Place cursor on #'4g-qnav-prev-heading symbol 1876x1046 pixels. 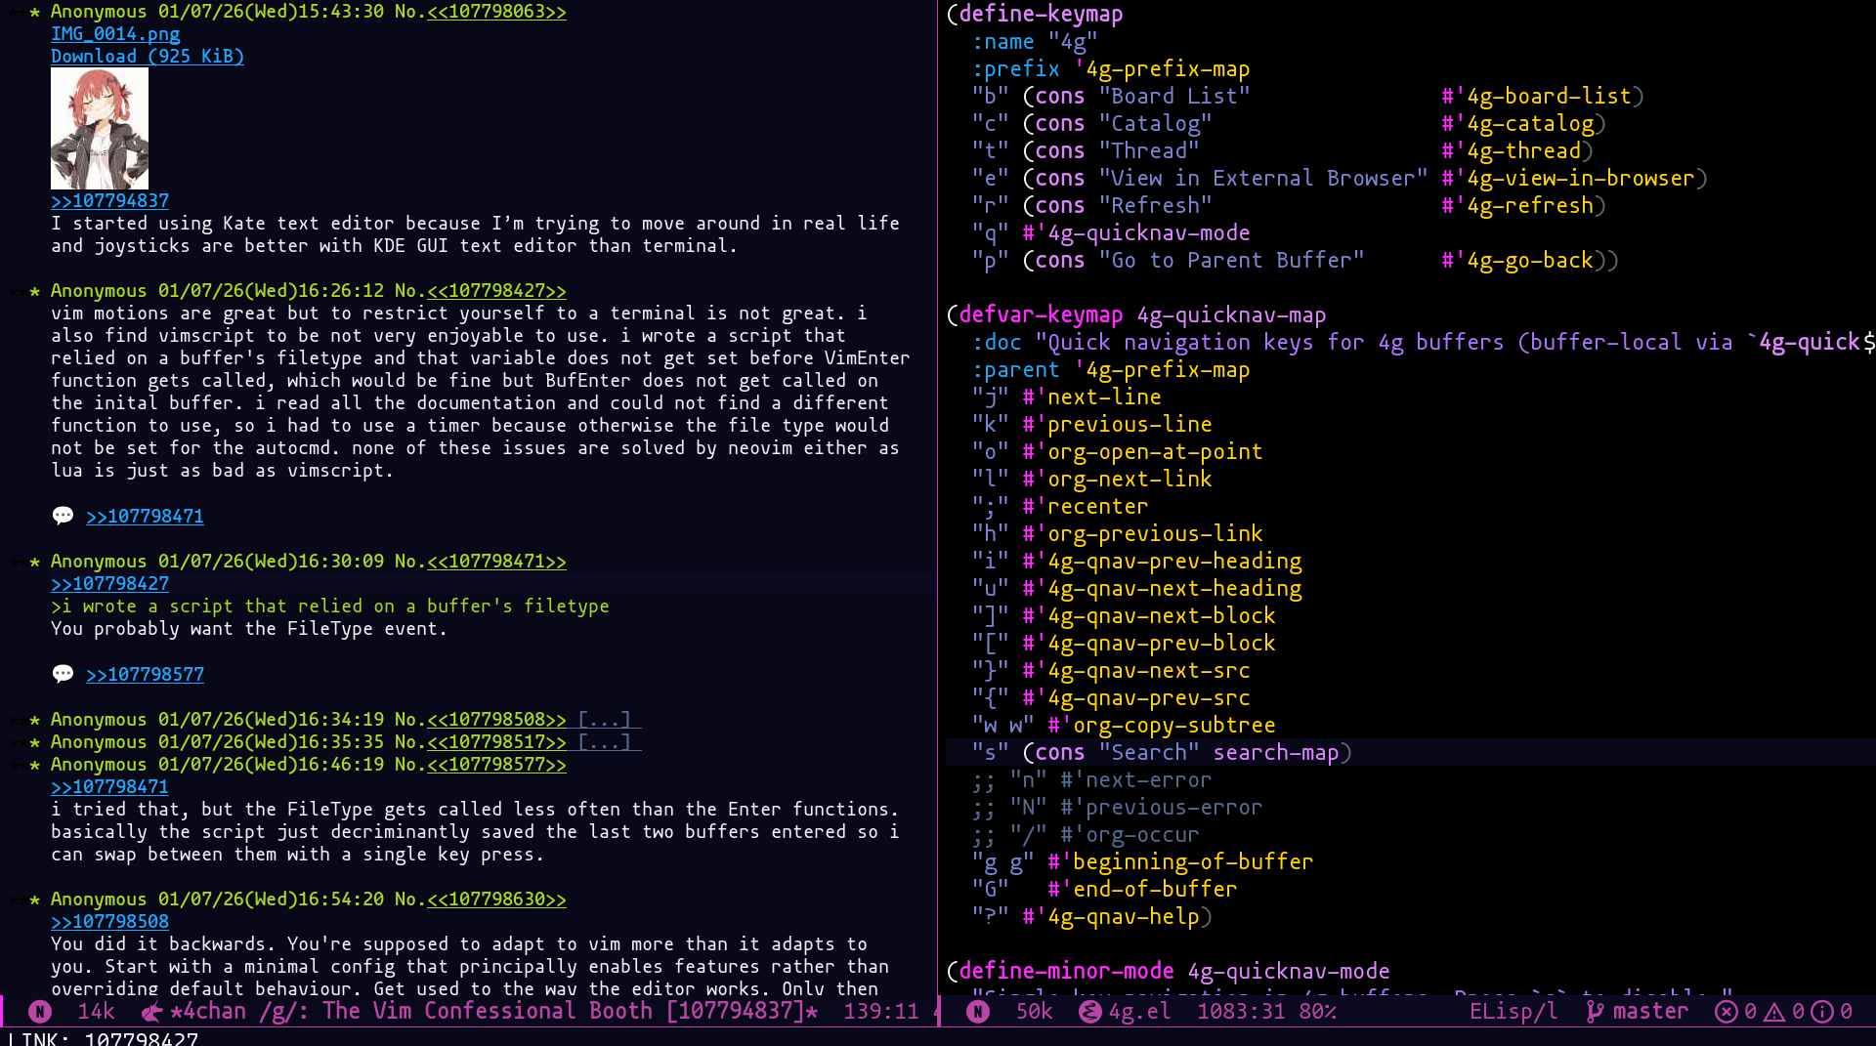1162,562
